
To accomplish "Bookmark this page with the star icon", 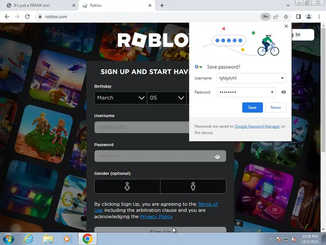I will pyautogui.click(x=286, y=17).
